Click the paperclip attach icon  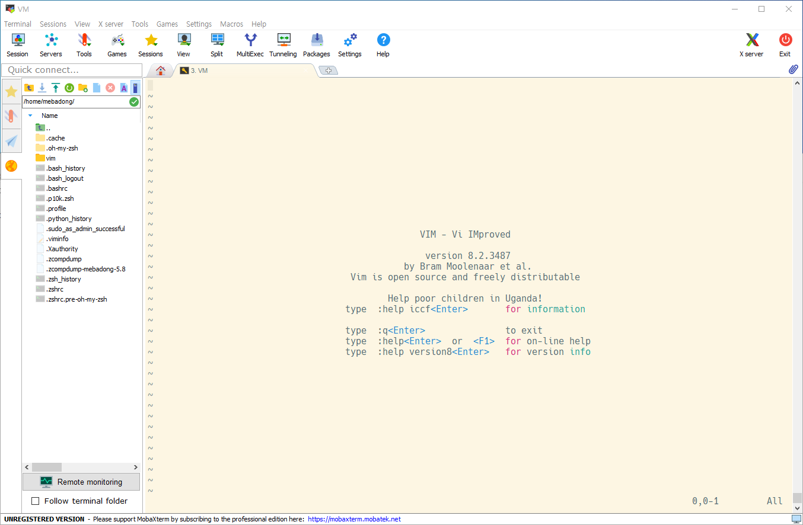click(x=793, y=69)
